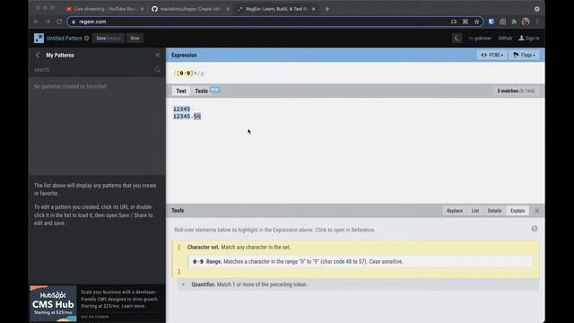574x323 pixels.
Task: Close the RegExr browser tab
Action: pyautogui.click(x=313, y=9)
